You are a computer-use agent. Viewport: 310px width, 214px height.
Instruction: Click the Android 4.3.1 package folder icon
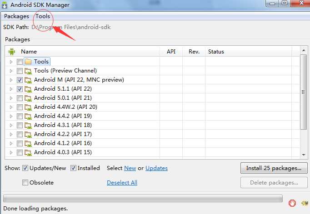[28, 126]
